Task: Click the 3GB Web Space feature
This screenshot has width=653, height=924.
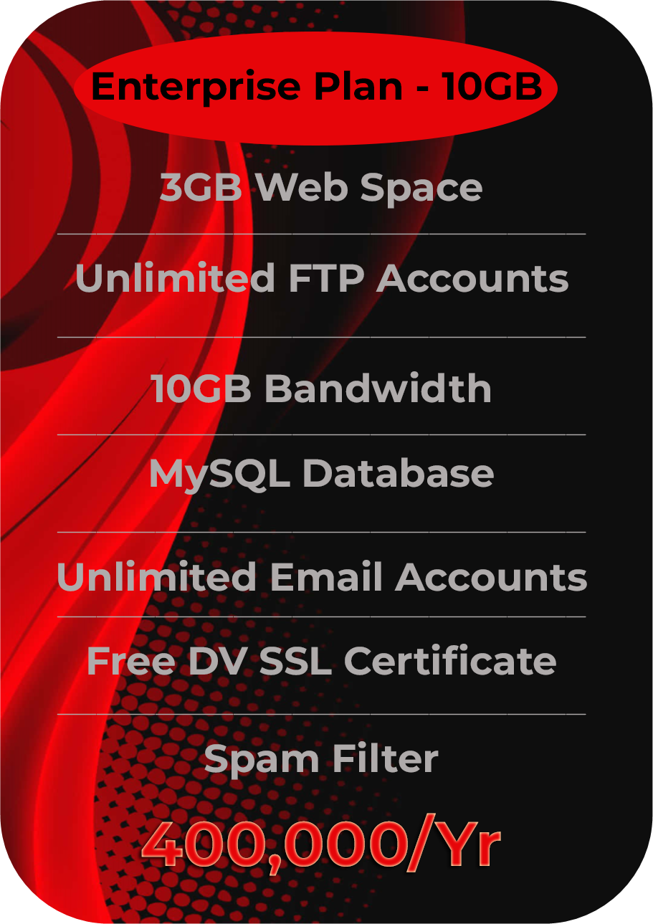Action: [321, 188]
